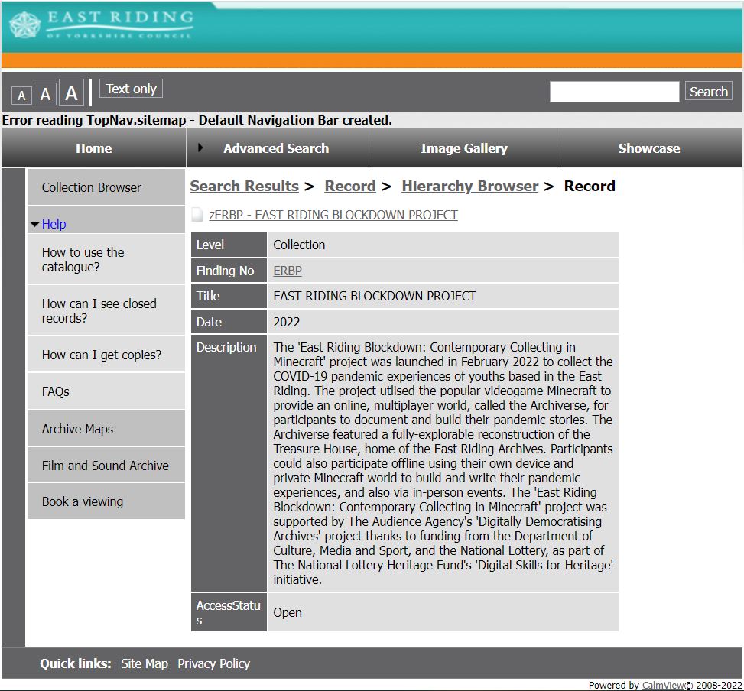Open Hierarchy Browser breadcrumb link
Viewport: 744px width, 691px height.
469,186
